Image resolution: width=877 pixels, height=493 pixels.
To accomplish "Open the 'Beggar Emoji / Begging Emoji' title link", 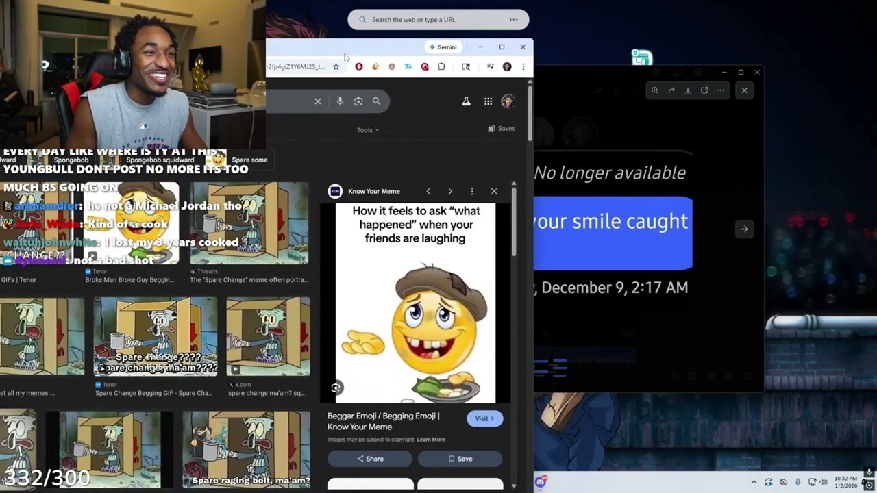I will [x=384, y=421].
